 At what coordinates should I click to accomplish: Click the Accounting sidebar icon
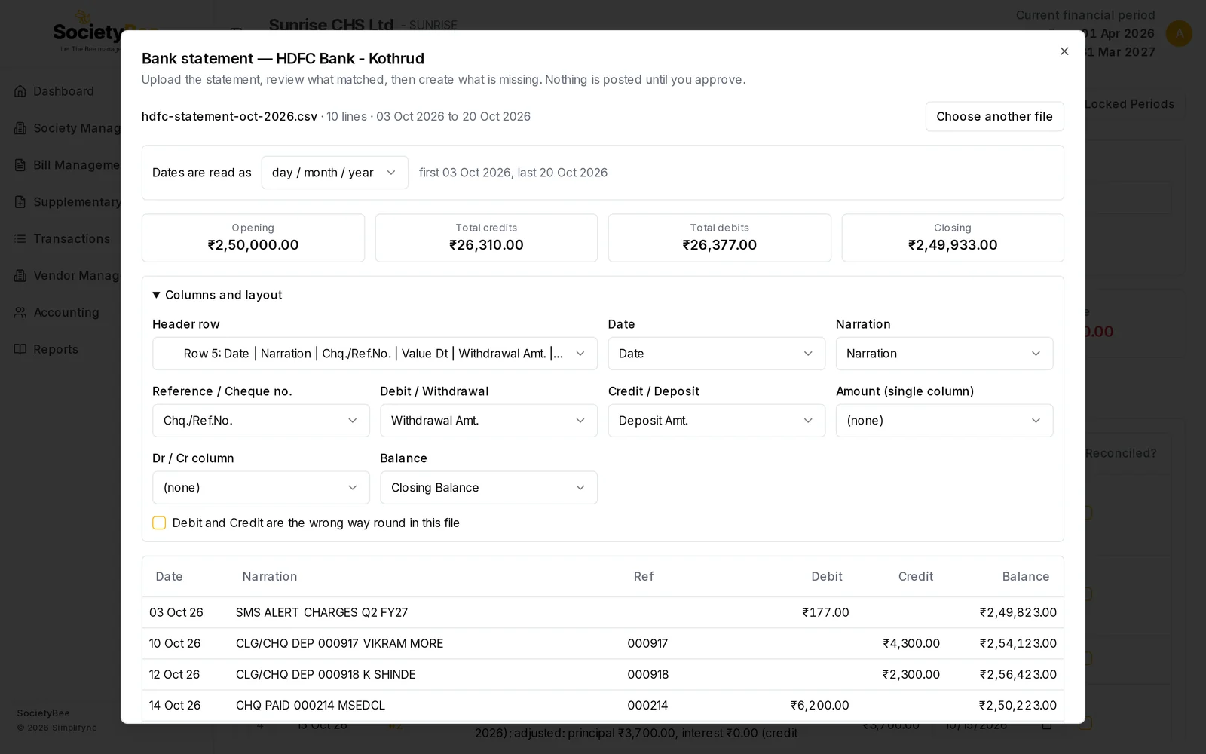tap(20, 312)
